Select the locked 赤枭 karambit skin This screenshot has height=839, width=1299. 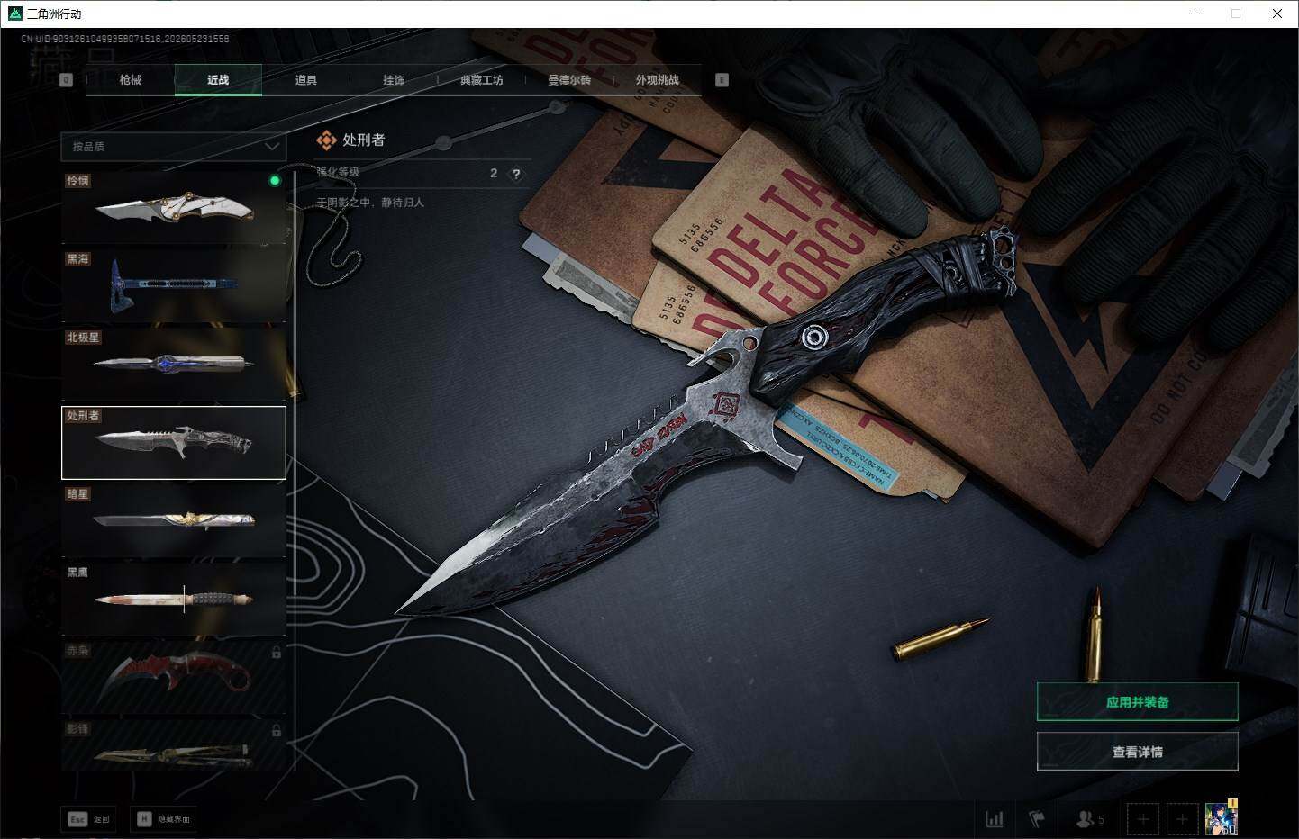click(x=174, y=677)
